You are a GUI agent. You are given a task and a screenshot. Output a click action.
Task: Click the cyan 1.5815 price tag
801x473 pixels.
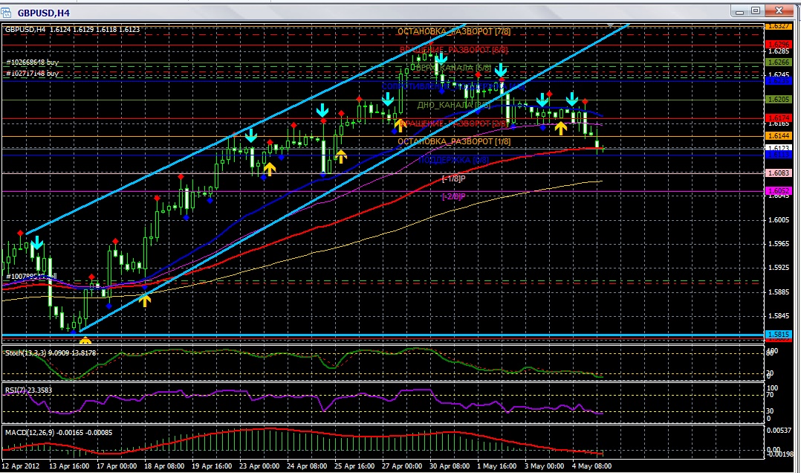[x=778, y=335]
